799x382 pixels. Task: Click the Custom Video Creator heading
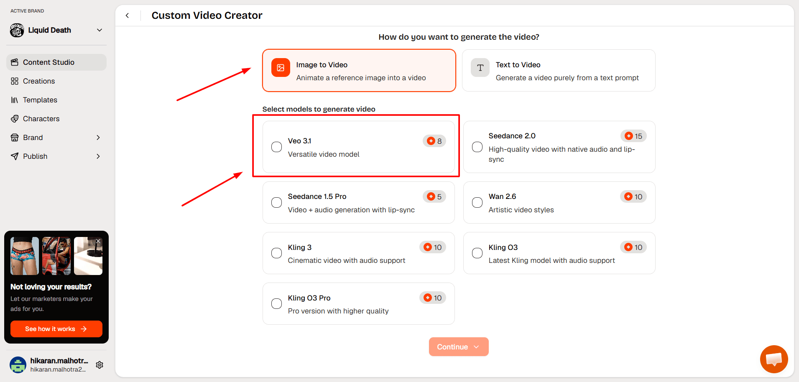[x=207, y=15]
